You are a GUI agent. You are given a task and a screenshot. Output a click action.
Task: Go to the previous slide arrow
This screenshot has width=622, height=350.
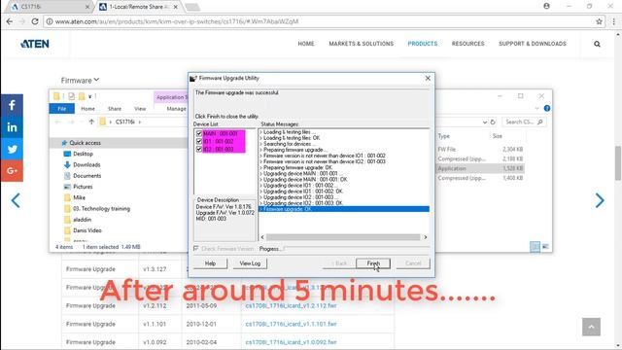coord(16,200)
